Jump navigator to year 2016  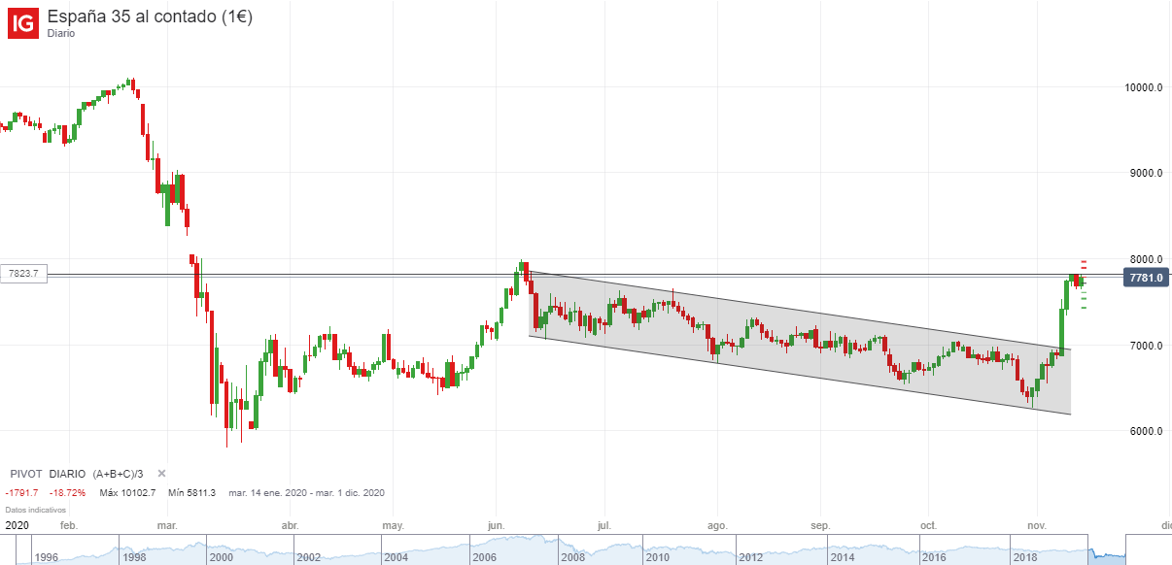(934, 558)
